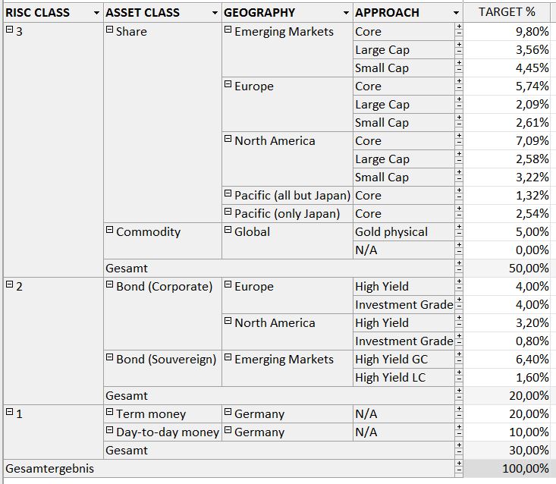Collapse risk class 1 group
The image size is (556, 484).
tap(9, 413)
